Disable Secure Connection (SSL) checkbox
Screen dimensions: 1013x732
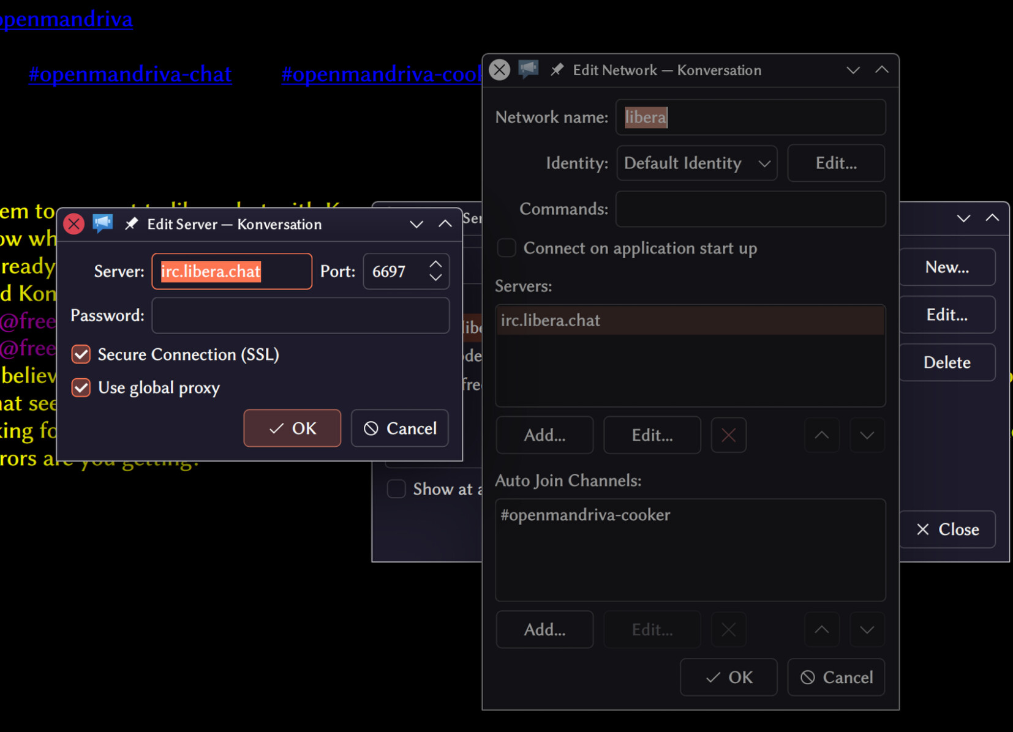(x=81, y=354)
